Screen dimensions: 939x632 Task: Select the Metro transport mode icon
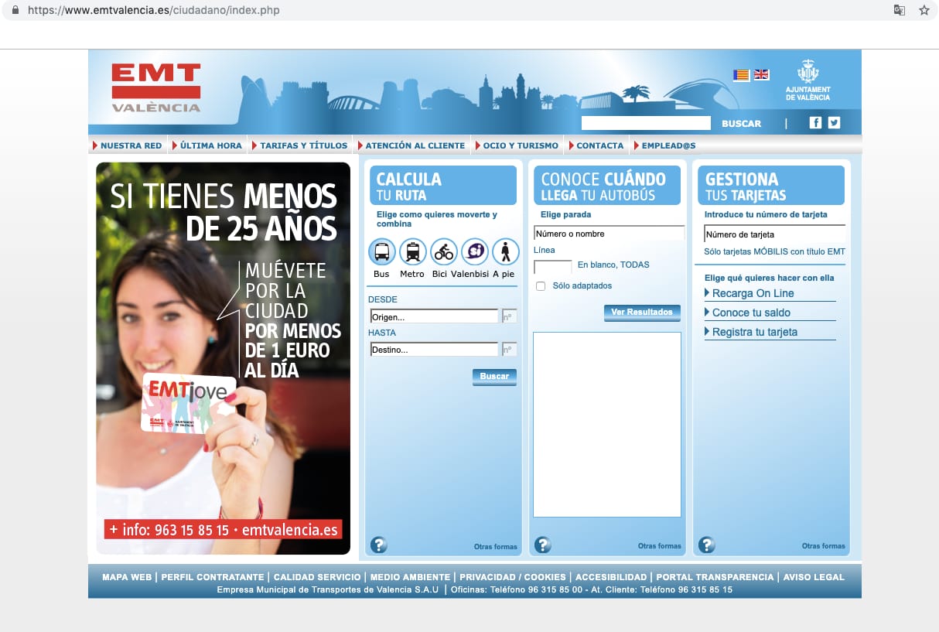click(412, 252)
